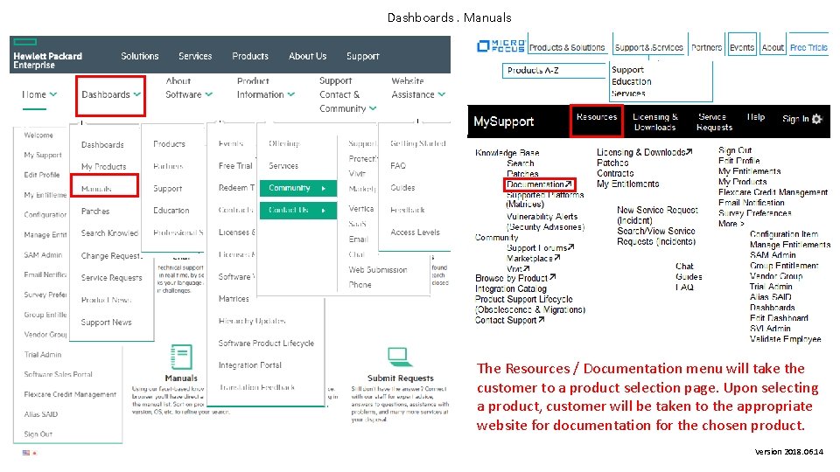Viewport: 840px width, 472px height.
Task: Open the Resources tab in MySupport
Action: click(597, 116)
